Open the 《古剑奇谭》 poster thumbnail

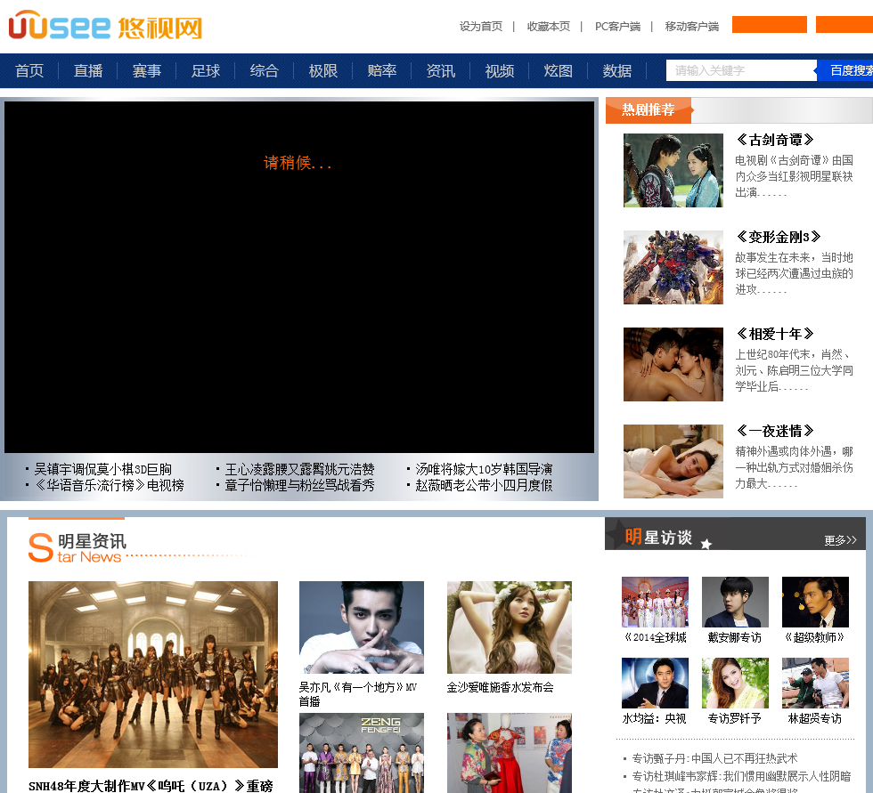pos(673,170)
